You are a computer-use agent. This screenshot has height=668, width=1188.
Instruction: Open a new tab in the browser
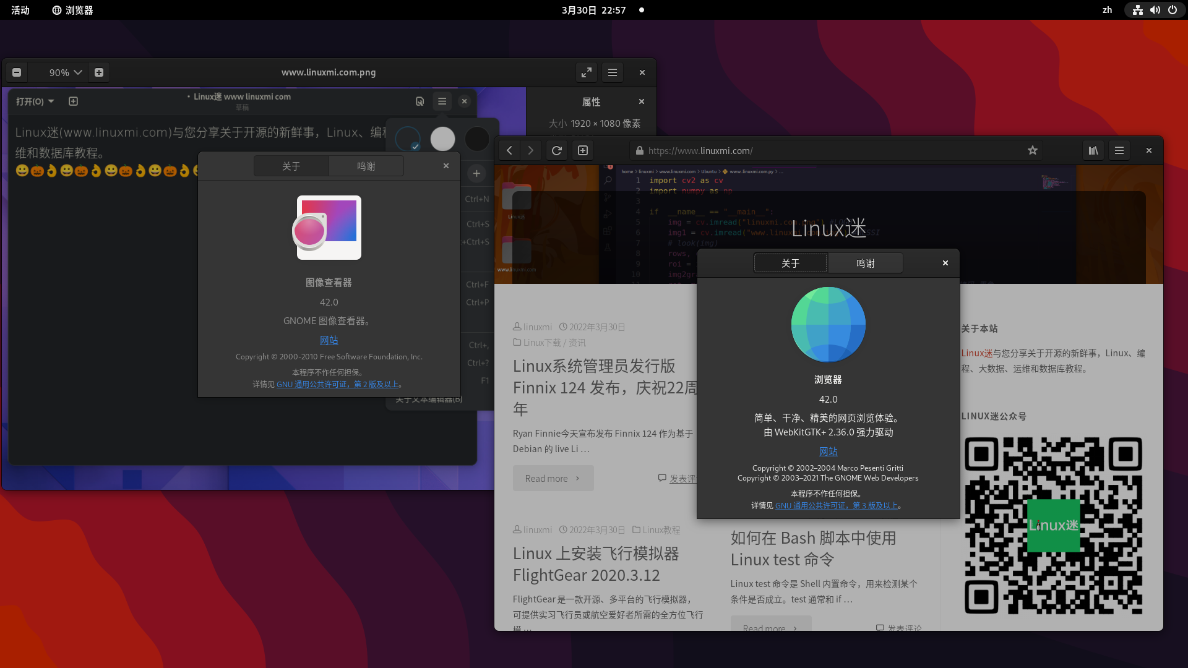coord(583,150)
